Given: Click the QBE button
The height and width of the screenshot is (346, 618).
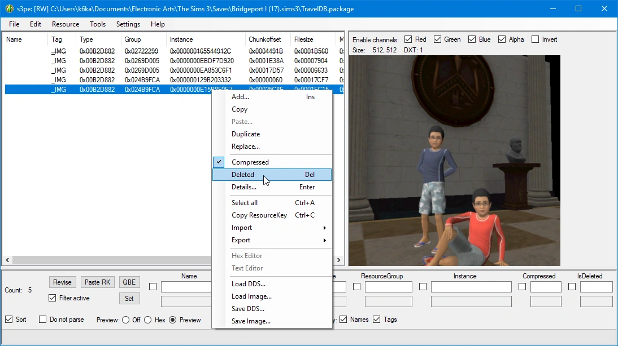Looking at the screenshot, I should [x=129, y=282].
